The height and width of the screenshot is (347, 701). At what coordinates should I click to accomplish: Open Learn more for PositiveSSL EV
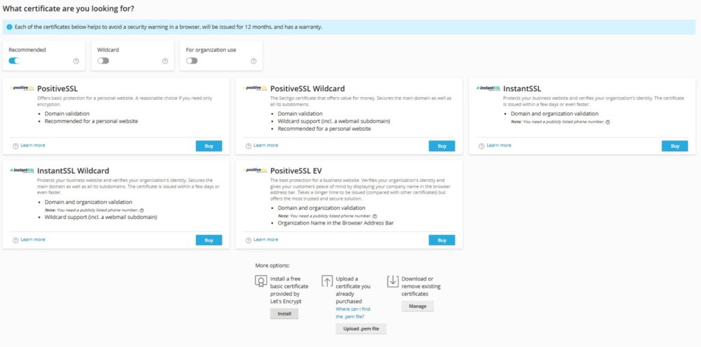[266, 240]
